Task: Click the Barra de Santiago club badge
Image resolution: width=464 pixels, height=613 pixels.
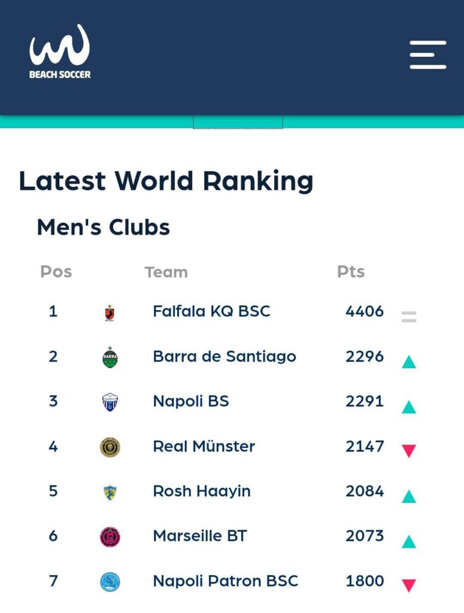Action: pos(110,357)
